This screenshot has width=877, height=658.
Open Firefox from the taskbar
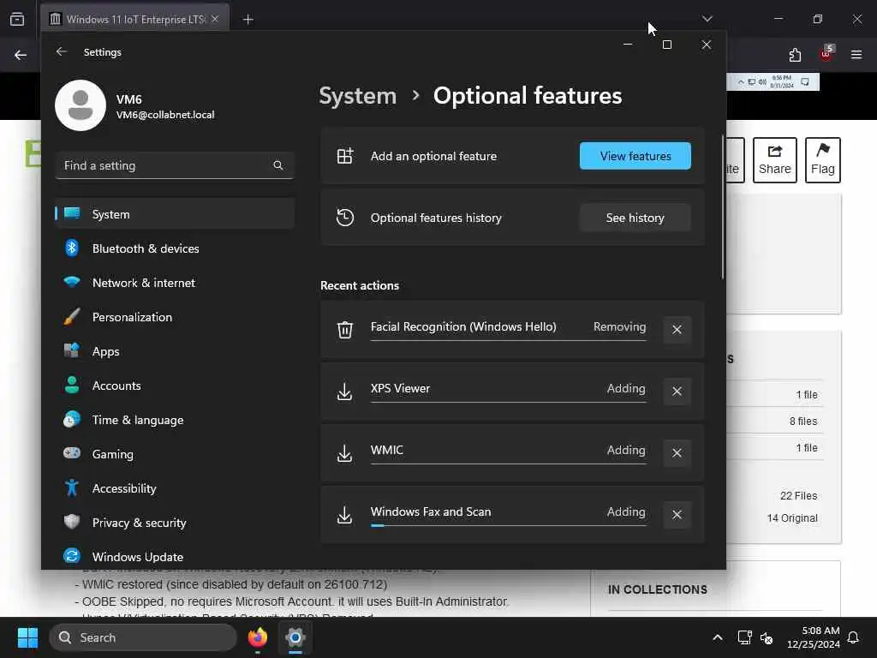click(x=257, y=637)
